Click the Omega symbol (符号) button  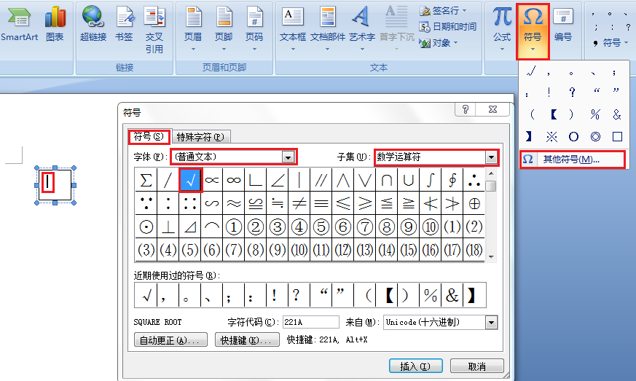pyautogui.click(x=533, y=31)
